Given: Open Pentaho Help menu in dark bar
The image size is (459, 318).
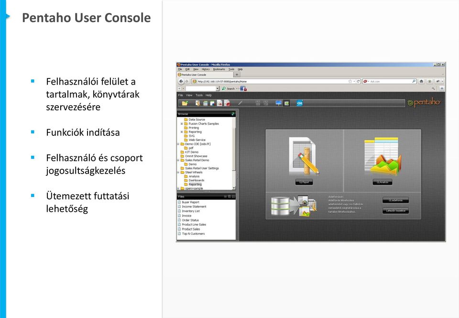Looking at the screenshot, I should tap(208, 95).
